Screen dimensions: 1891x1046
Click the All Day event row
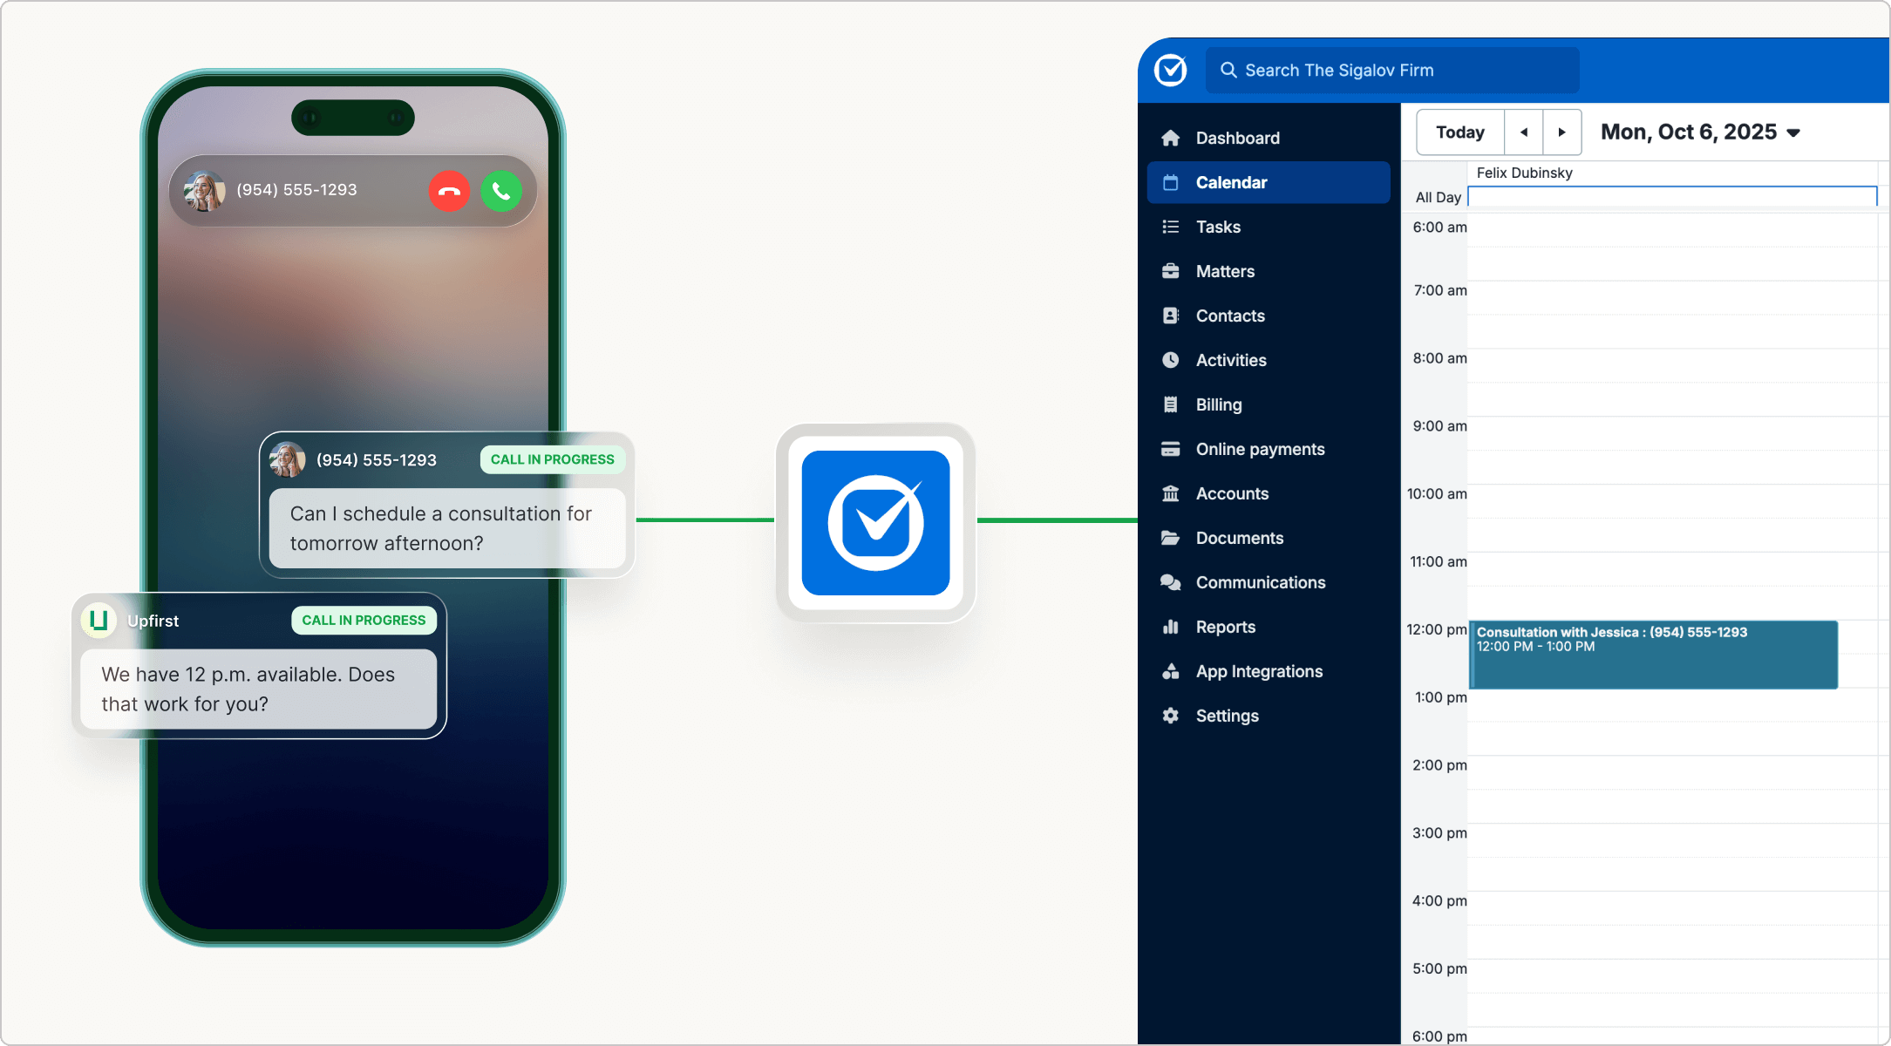(1672, 197)
